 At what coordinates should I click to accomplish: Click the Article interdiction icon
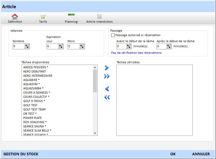click(99, 17)
